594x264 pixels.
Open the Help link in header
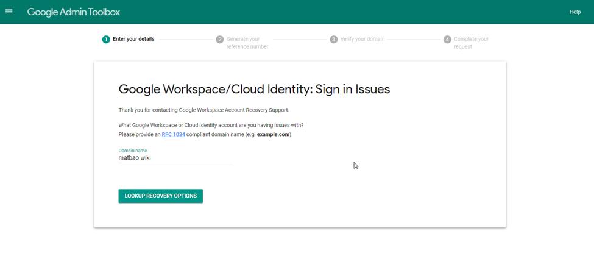click(575, 12)
